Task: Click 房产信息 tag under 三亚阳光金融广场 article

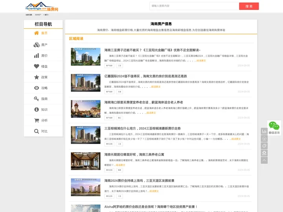Action: click(109, 66)
